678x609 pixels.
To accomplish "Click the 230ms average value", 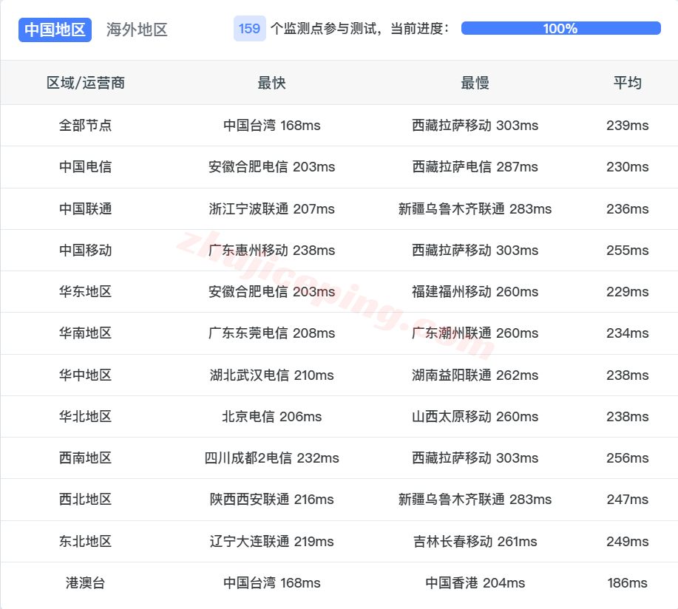I will coord(628,167).
